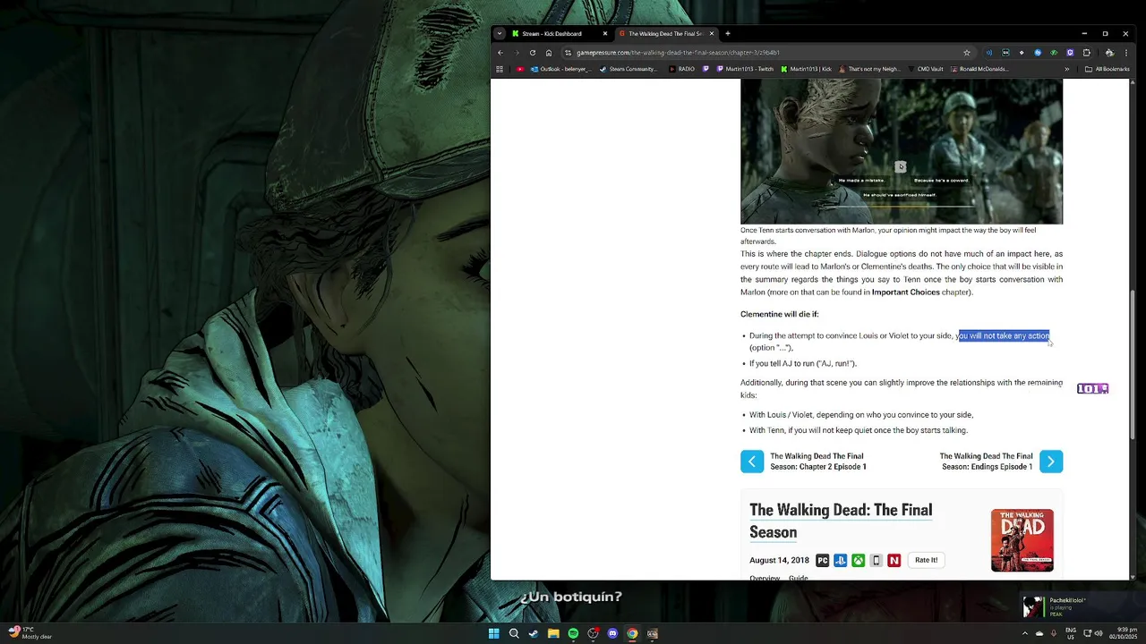Open the All Bookmarks folder
Image resolution: width=1146 pixels, height=644 pixels.
click(1107, 69)
